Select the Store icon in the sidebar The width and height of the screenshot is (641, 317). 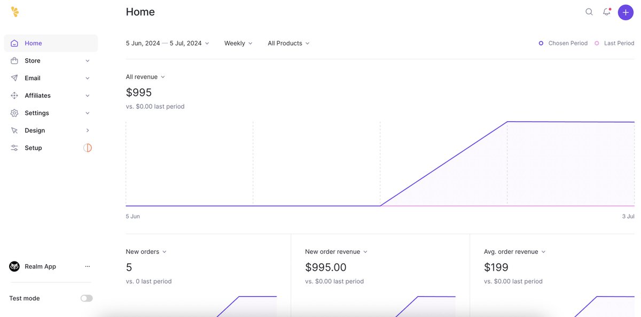tap(14, 60)
